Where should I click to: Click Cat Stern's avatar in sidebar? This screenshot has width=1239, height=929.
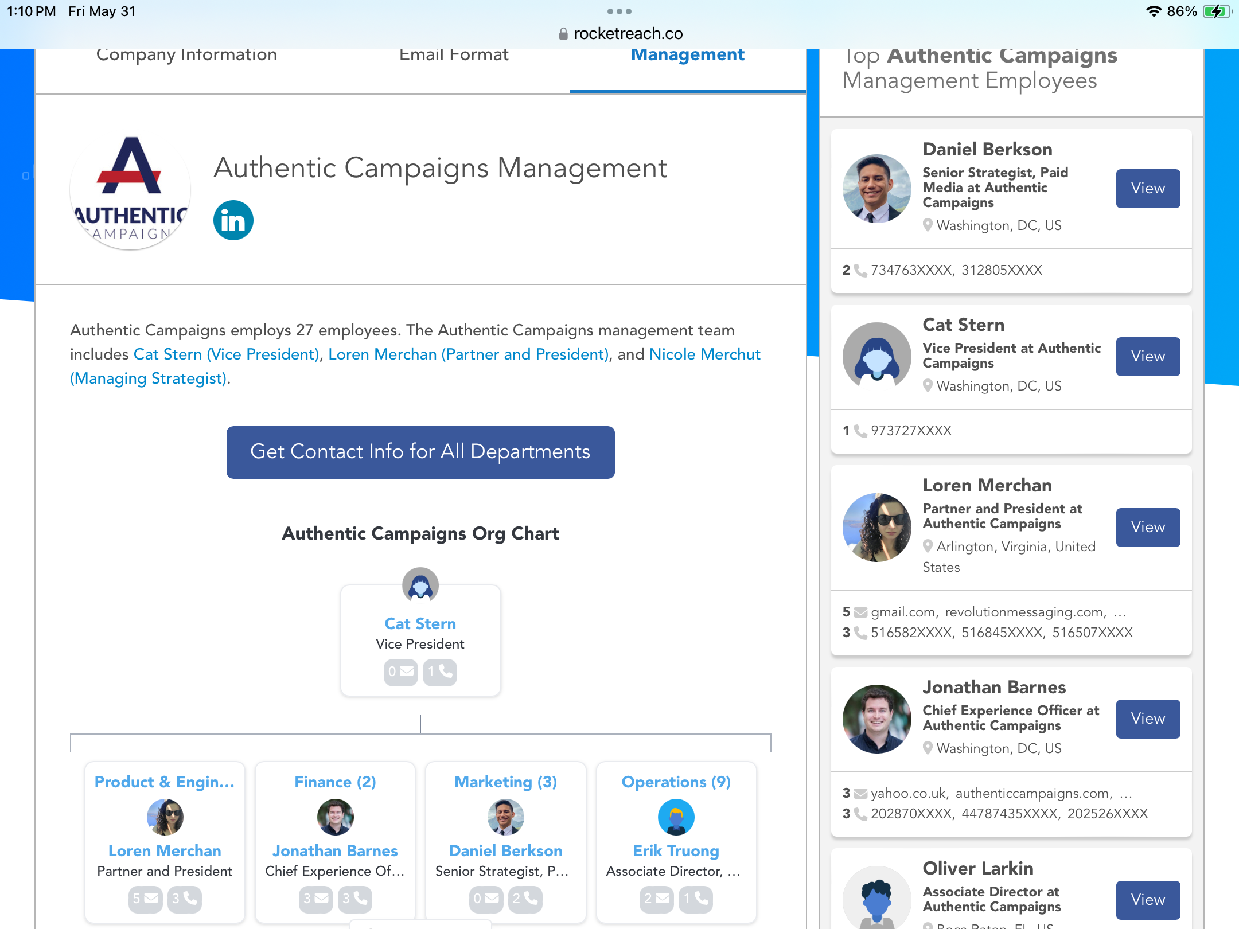(x=876, y=356)
